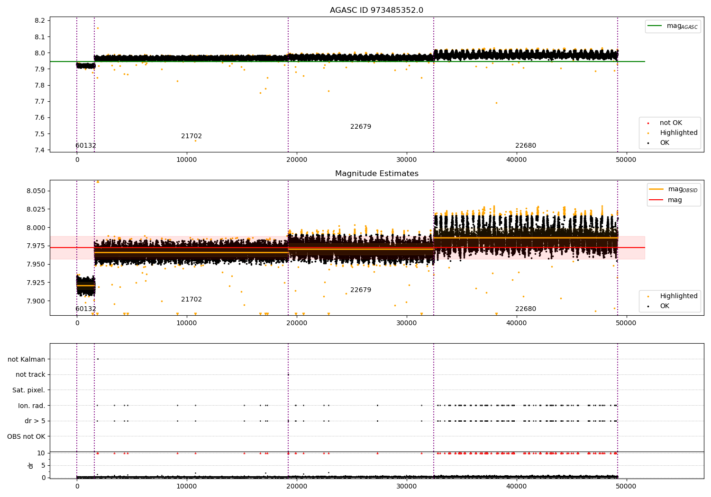This screenshot has height=497, width=711.
Task: Click y-axis tick 8.0 in top plot
Action: coord(40,53)
